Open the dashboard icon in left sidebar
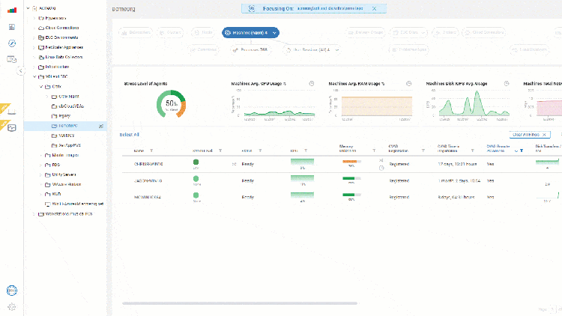The width and height of the screenshot is (562, 316). [x=12, y=27]
